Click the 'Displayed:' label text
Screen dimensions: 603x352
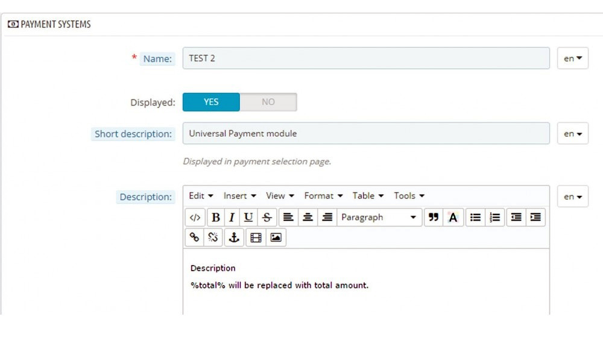[x=153, y=102]
